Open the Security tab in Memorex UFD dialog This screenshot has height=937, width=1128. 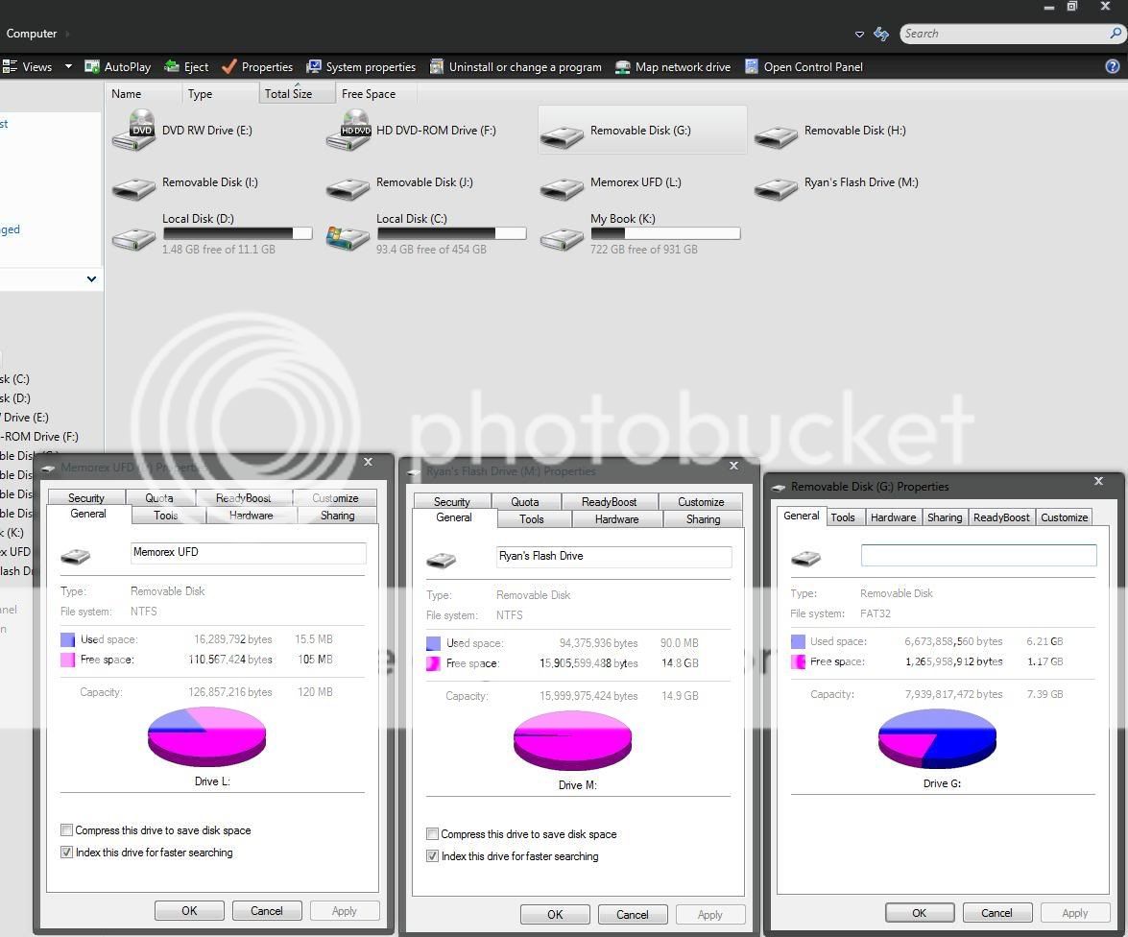pyautogui.click(x=86, y=497)
